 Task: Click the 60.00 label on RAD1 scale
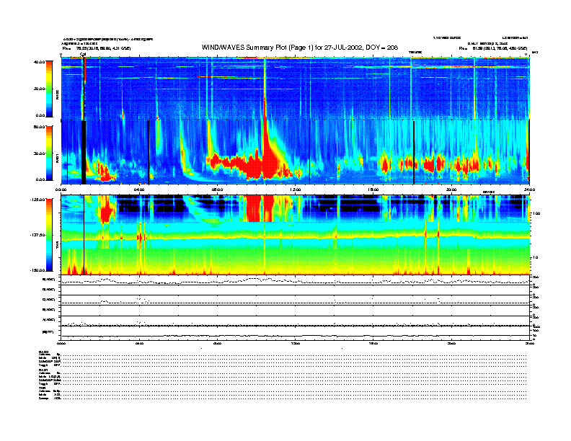click(x=39, y=127)
